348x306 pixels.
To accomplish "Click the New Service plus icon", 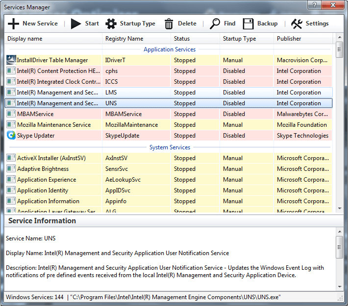I will 14,24.
